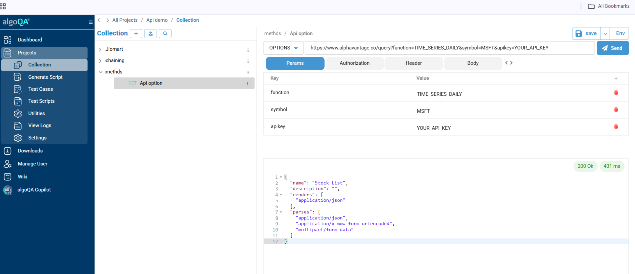
Task: Collapse the renders array at line 4
Action: (x=281, y=195)
